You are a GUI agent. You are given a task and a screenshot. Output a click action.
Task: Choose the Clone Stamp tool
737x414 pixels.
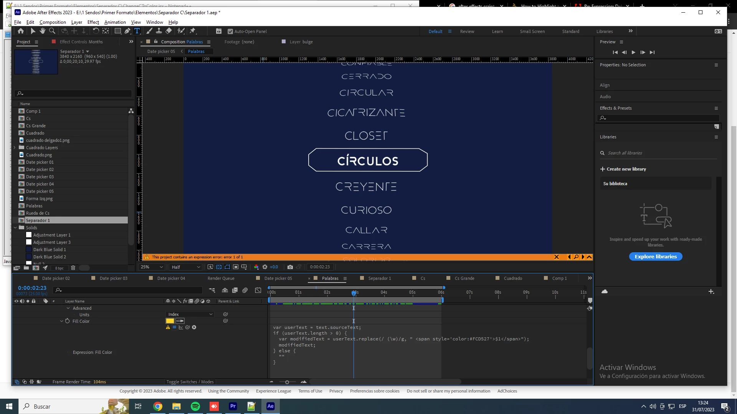[159, 31]
